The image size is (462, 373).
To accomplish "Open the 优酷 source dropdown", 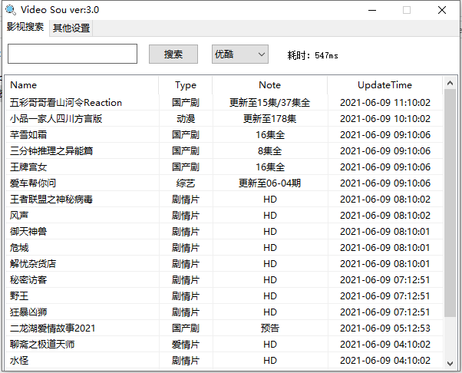I will point(240,54).
